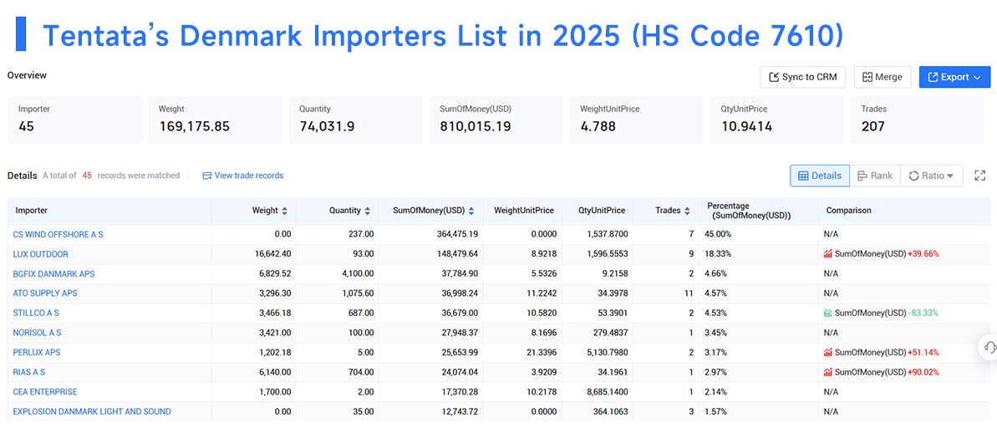Screen dimensions: 997x433
Task: Open NORISOL A S importer link
Action: pyautogui.click(x=37, y=333)
